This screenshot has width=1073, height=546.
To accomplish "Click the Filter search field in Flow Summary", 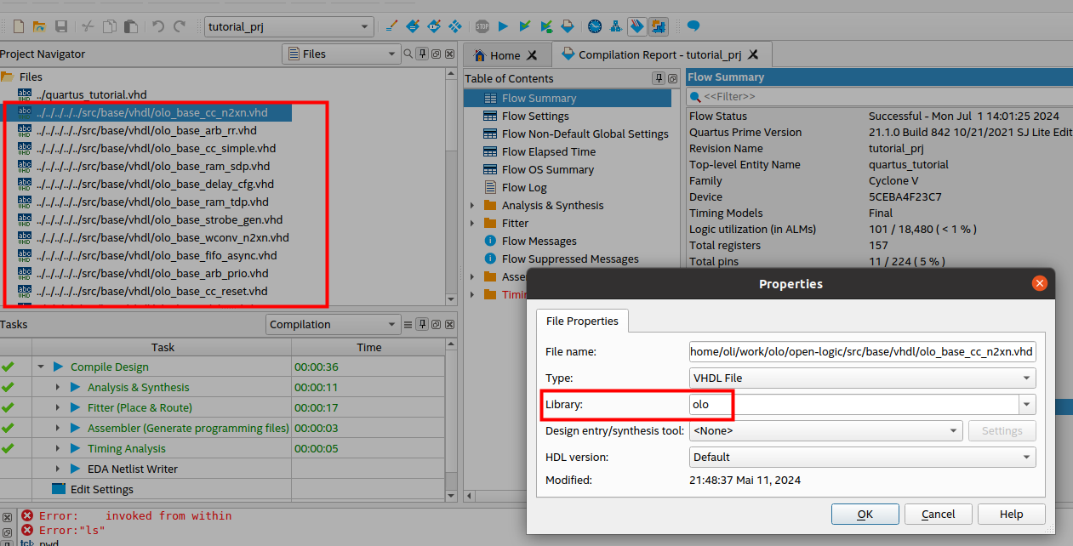I will click(x=879, y=97).
